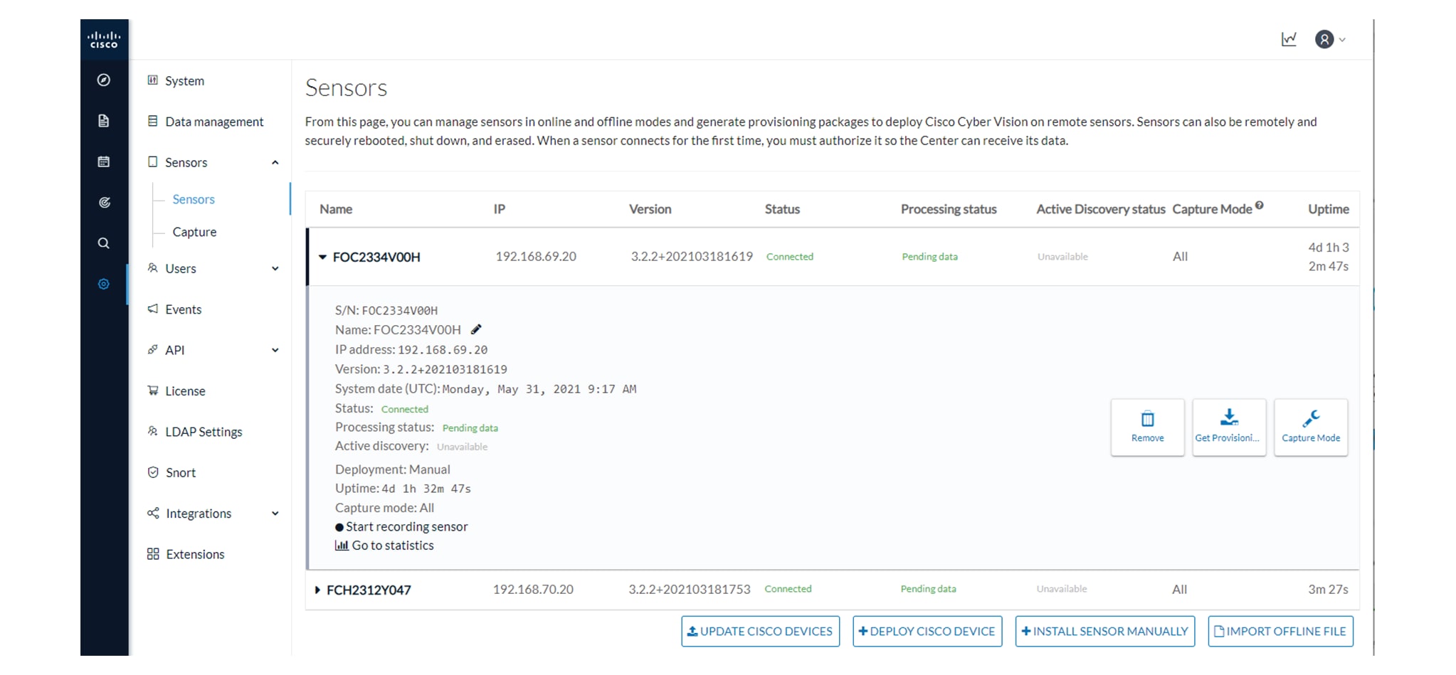Open the Monitor target icon in the dark sidebar
The height and width of the screenshot is (675, 1456).
tap(104, 203)
